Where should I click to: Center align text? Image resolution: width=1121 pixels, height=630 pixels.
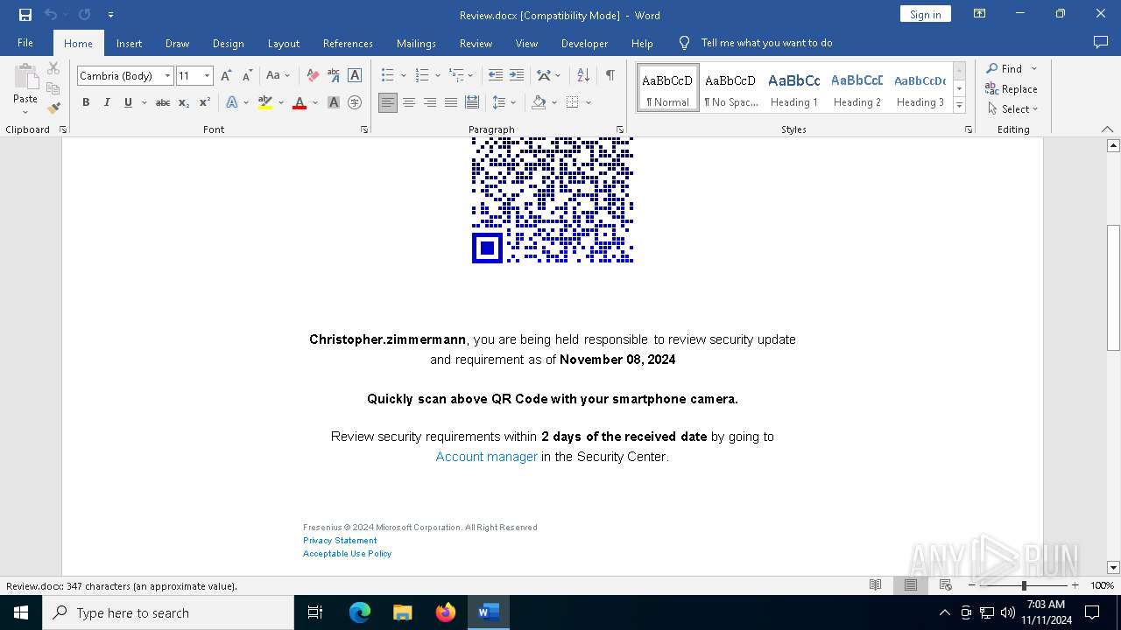pos(409,102)
